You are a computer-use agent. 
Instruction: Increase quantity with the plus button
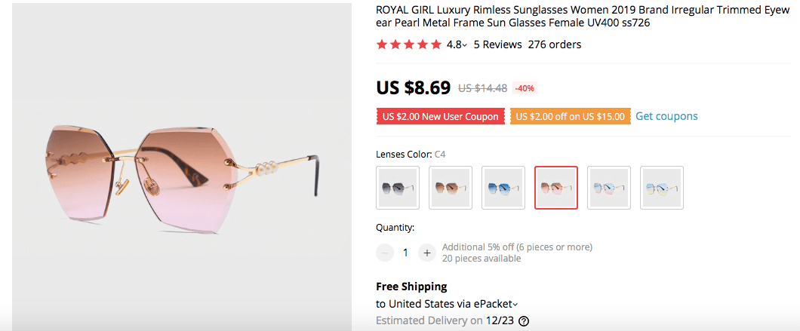pos(427,253)
